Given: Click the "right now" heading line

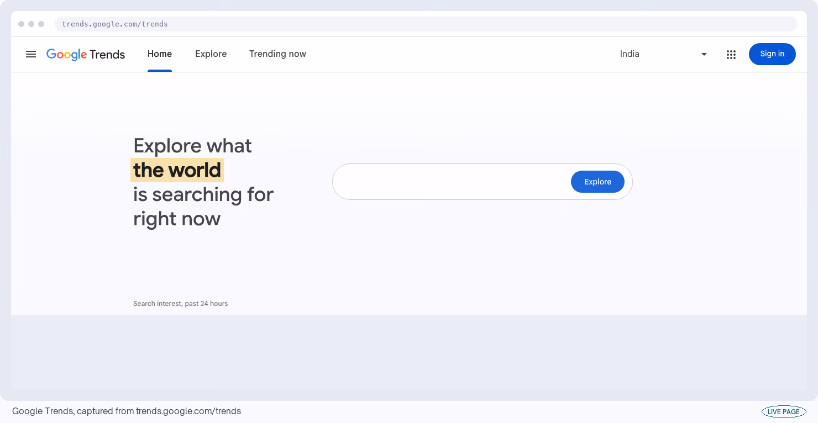Looking at the screenshot, I should [177, 219].
